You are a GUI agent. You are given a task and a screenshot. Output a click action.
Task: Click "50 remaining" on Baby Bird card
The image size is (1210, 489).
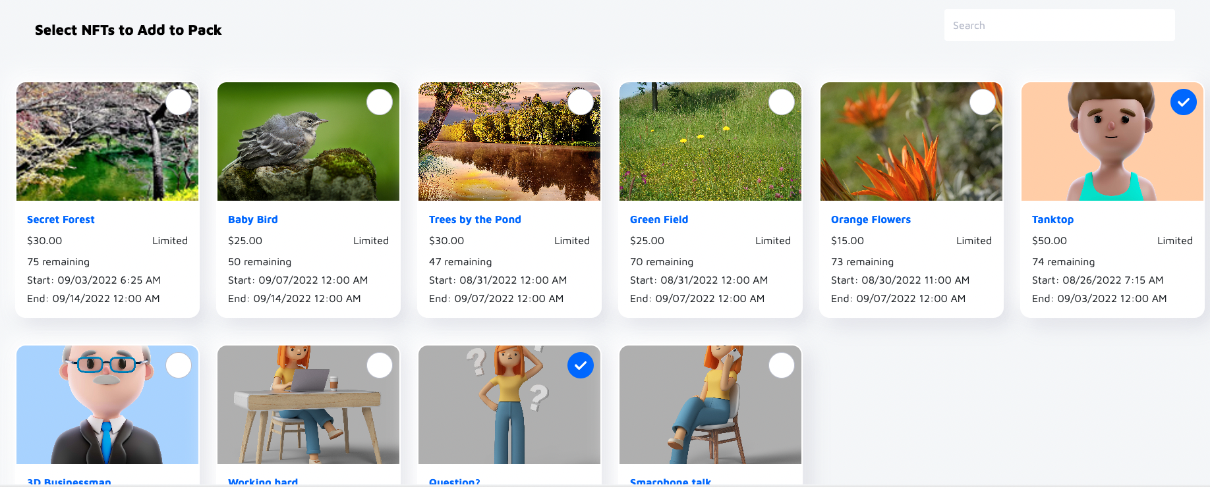tap(260, 262)
